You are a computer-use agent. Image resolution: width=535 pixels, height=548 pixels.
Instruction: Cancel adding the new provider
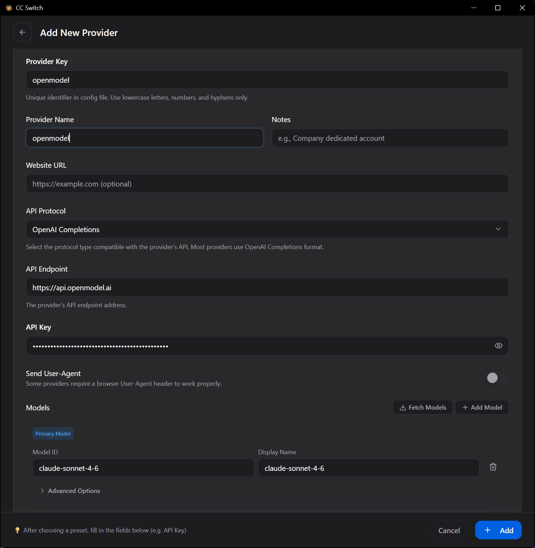pyautogui.click(x=449, y=530)
